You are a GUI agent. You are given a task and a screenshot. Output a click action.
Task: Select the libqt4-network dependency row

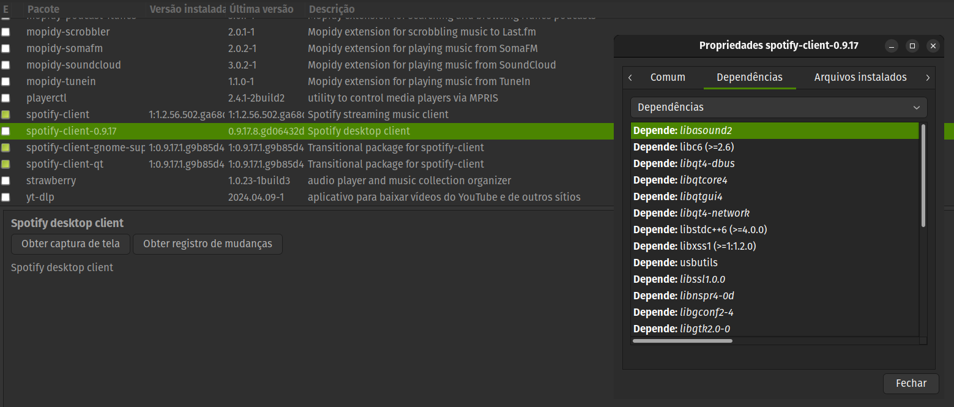[x=775, y=214]
